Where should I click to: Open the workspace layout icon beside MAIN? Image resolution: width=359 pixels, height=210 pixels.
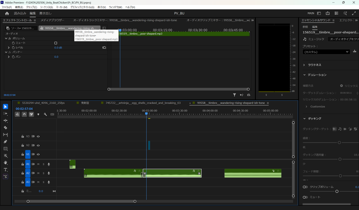click(x=319, y=13)
